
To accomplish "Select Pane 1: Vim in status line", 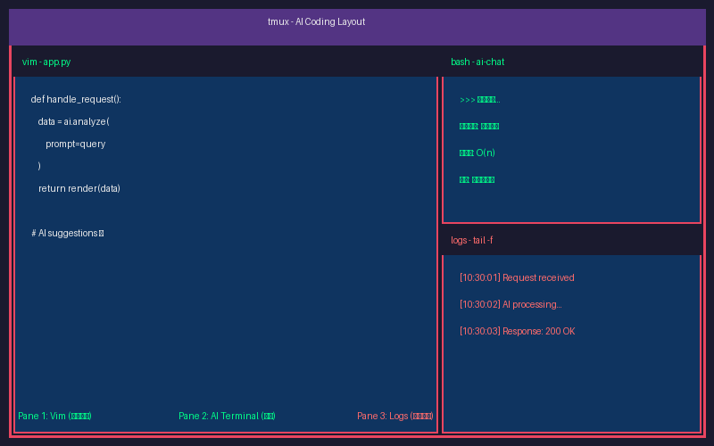I will 54,416.
